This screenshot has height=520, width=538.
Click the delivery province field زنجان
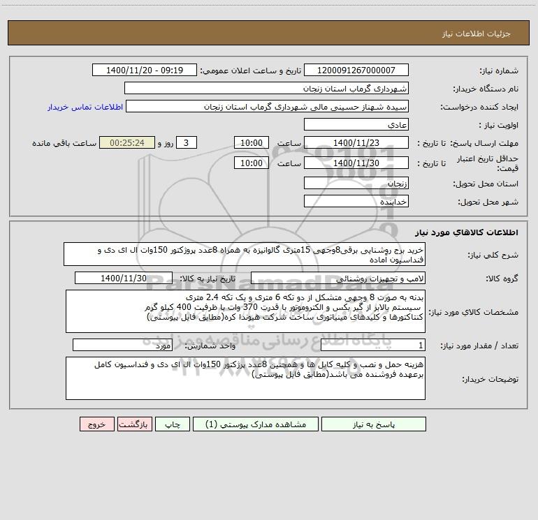point(356,183)
